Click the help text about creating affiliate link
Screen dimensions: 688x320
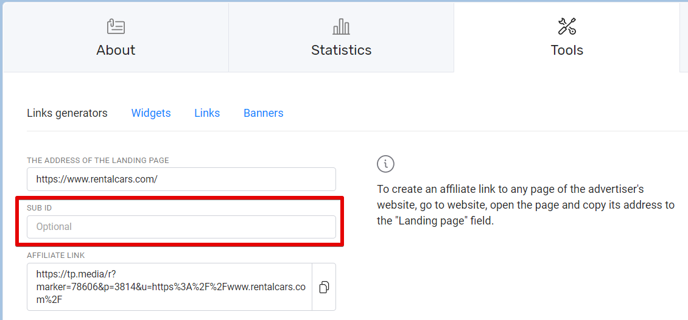tap(525, 205)
